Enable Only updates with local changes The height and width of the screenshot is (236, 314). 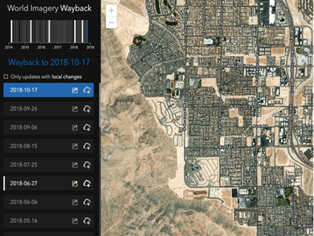click(6, 77)
